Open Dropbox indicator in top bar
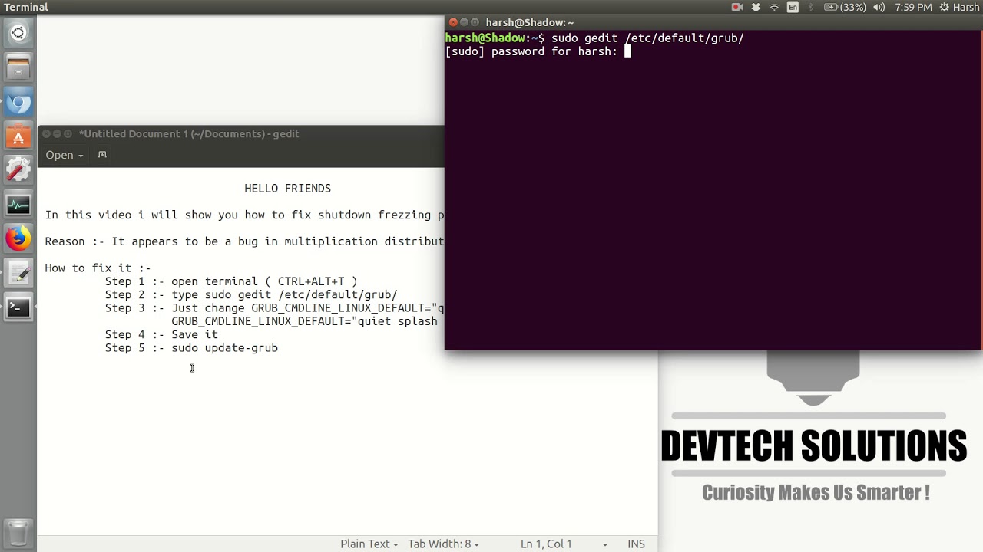 [756, 7]
